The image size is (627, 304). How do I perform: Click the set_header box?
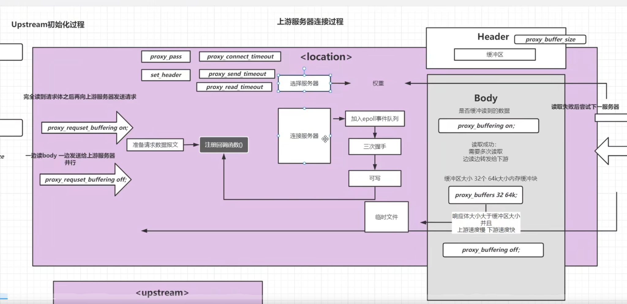166,75
